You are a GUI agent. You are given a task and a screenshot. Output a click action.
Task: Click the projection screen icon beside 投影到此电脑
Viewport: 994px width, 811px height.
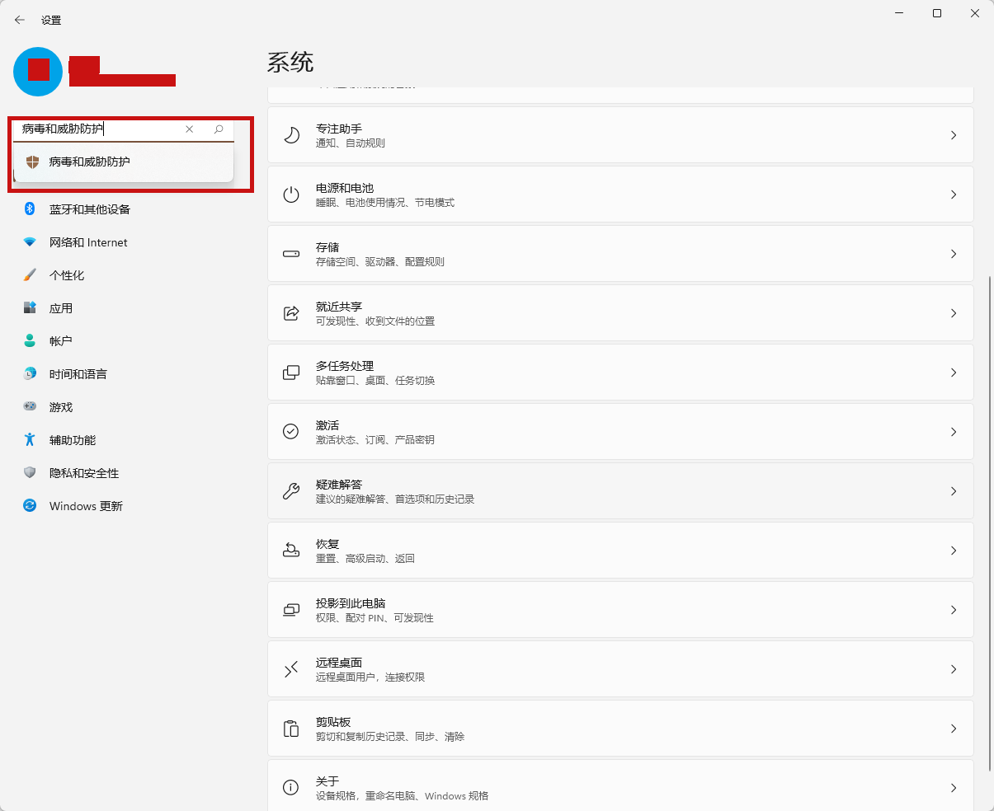click(x=291, y=610)
